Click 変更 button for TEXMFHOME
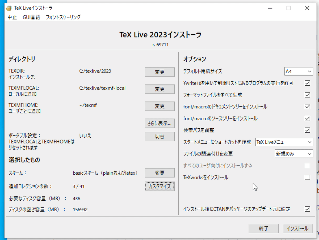The width and height of the screenshot is (319, 240). point(159,106)
